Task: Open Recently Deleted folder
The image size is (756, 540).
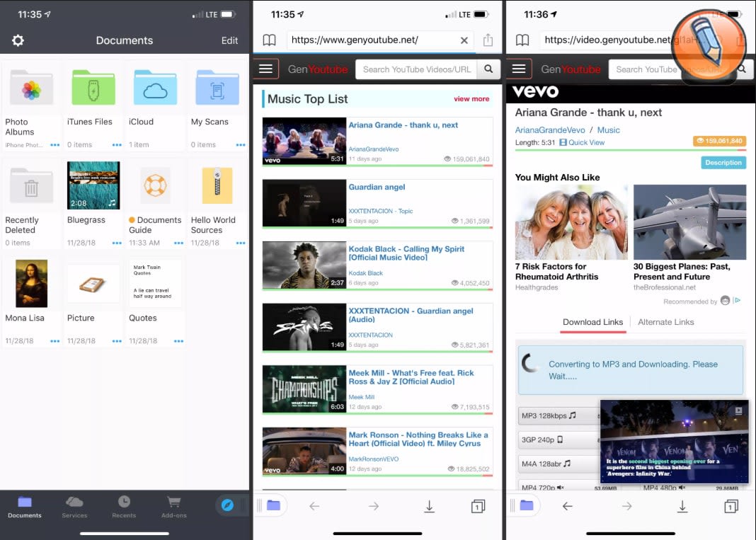Action: click(32, 185)
